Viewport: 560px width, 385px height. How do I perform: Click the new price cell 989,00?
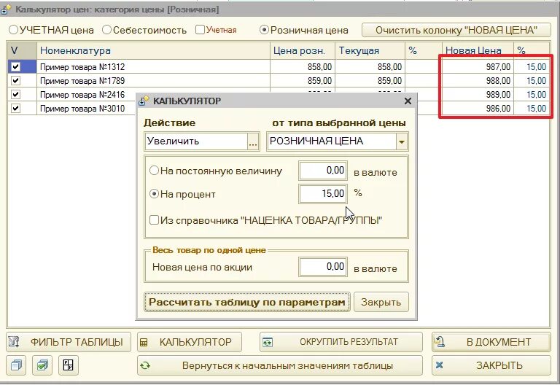(478, 95)
